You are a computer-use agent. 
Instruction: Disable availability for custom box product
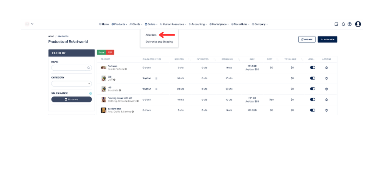[313, 110]
